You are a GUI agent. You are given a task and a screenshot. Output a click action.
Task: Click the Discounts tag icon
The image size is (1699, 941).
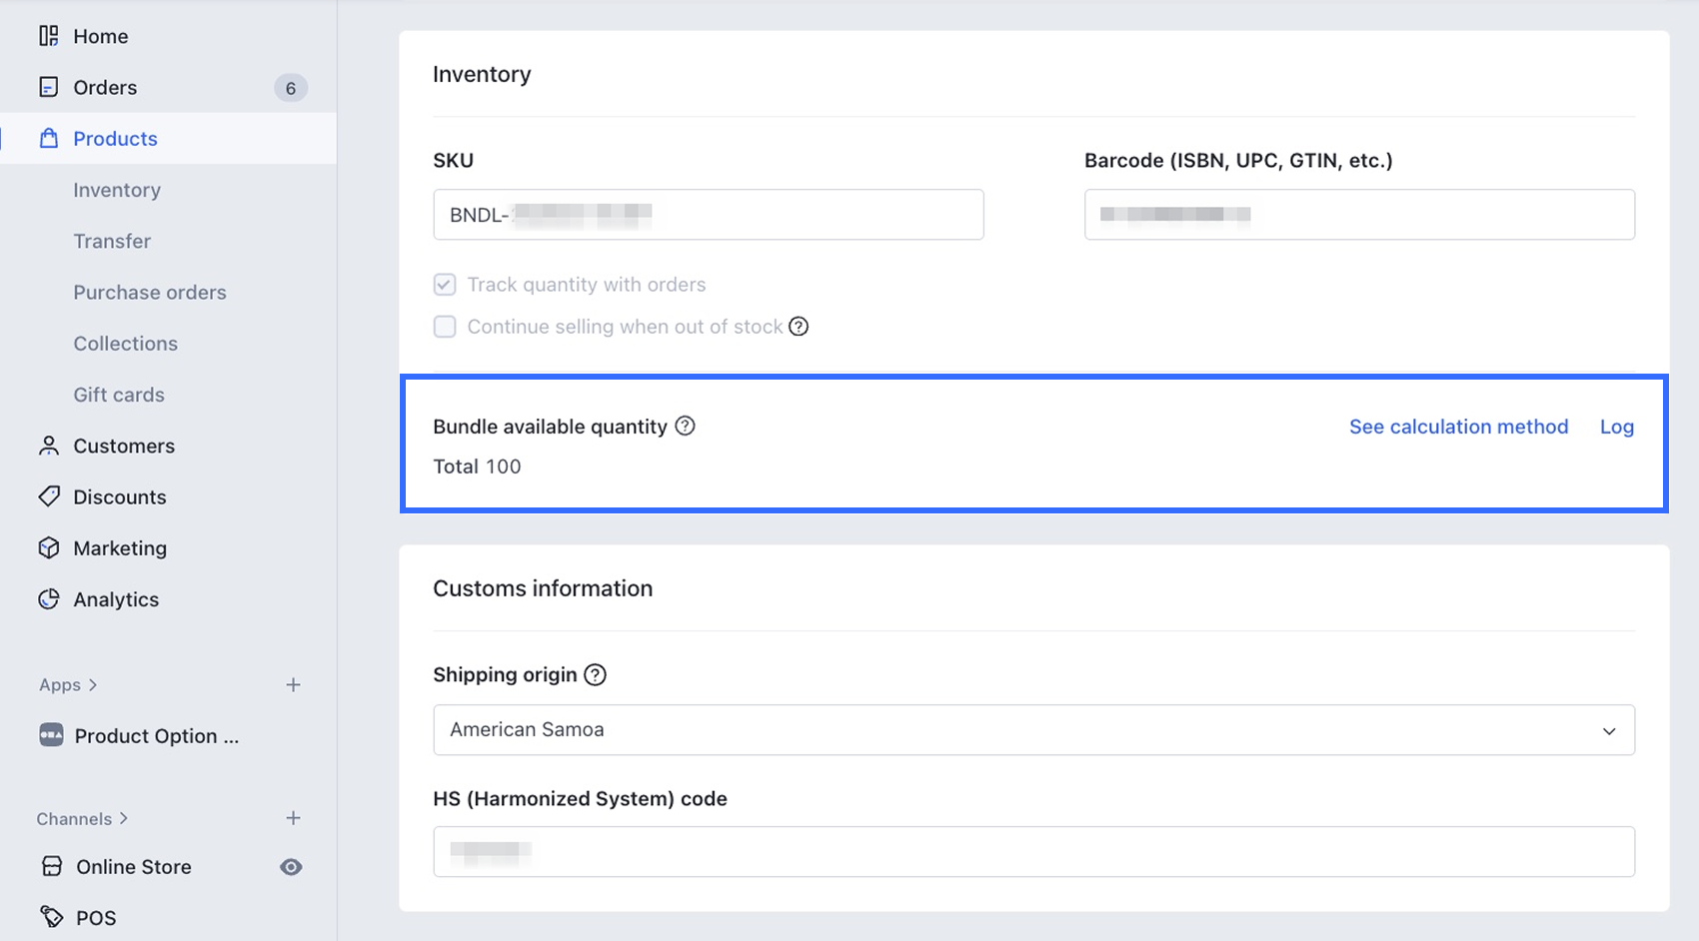click(x=48, y=496)
